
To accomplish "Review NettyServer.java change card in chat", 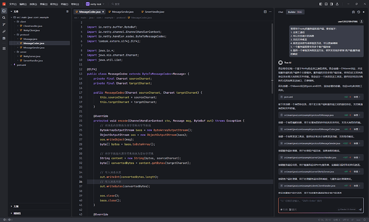I will point(321,172).
